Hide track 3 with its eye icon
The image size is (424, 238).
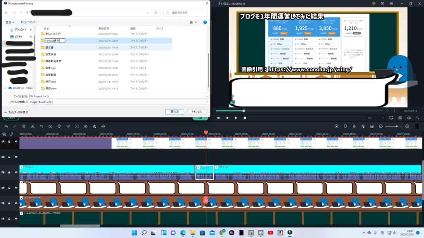16,203
